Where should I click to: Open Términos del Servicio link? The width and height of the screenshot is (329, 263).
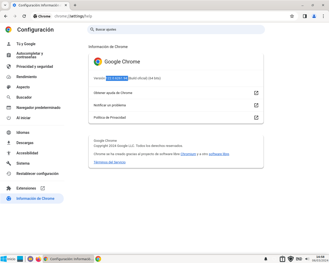(x=109, y=162)
